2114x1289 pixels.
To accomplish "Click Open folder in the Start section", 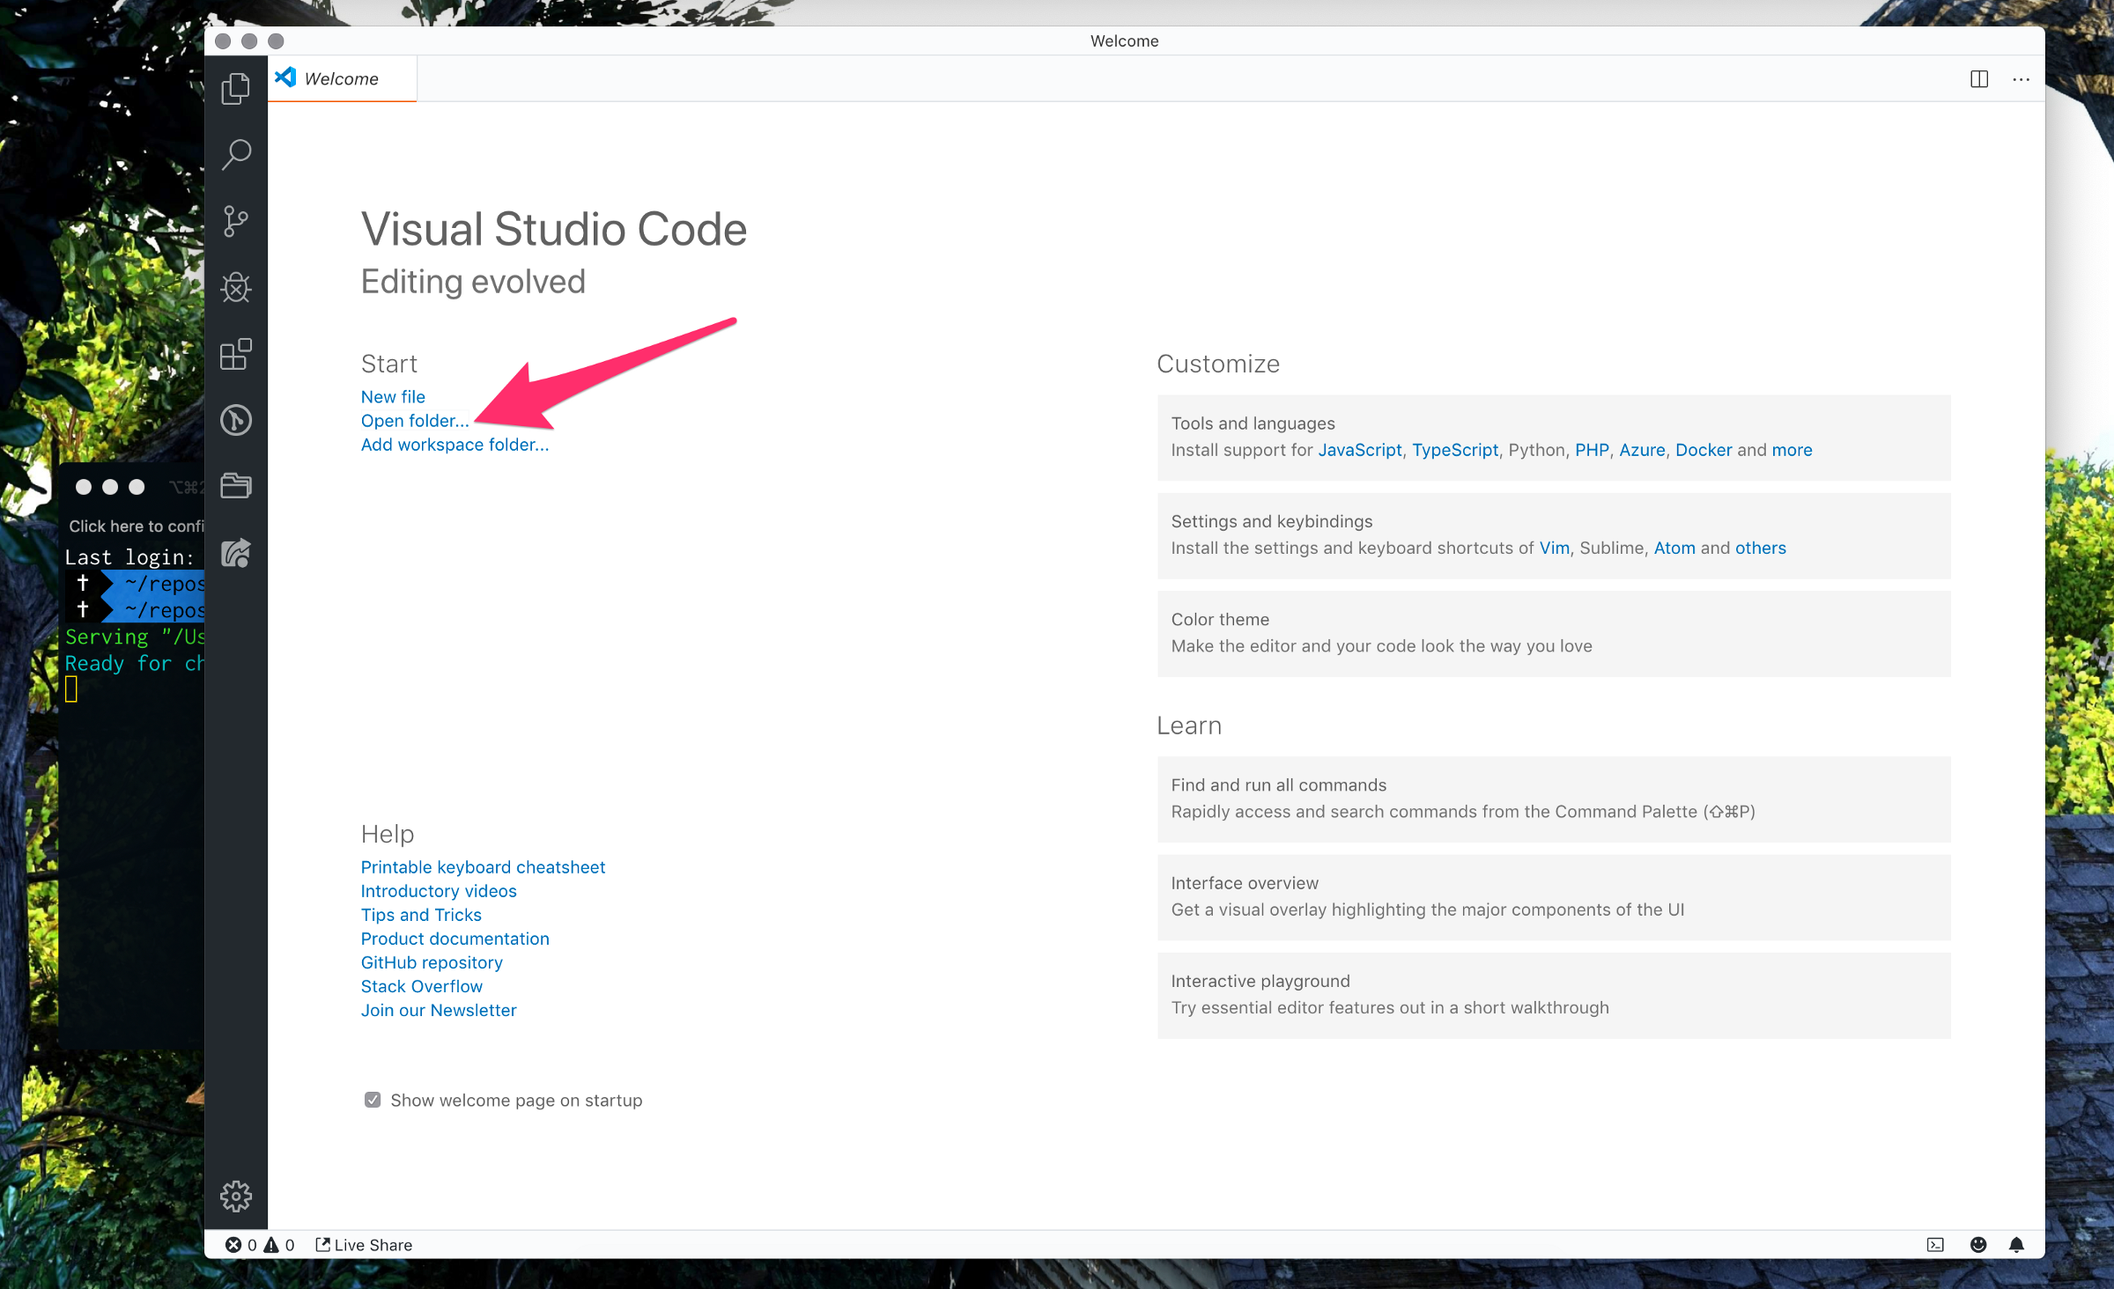I will (x=413, y=420).
